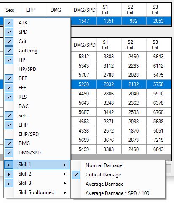Select cell 2362 in S2 Crit
174x203 pixels.
tap(134, 103)
